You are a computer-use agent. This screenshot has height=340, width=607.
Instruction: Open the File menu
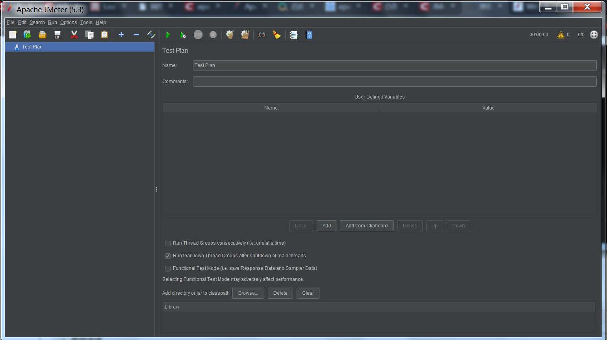tap(11, 22)
